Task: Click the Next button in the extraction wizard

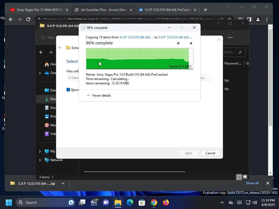Action: (x=189, y=153)
